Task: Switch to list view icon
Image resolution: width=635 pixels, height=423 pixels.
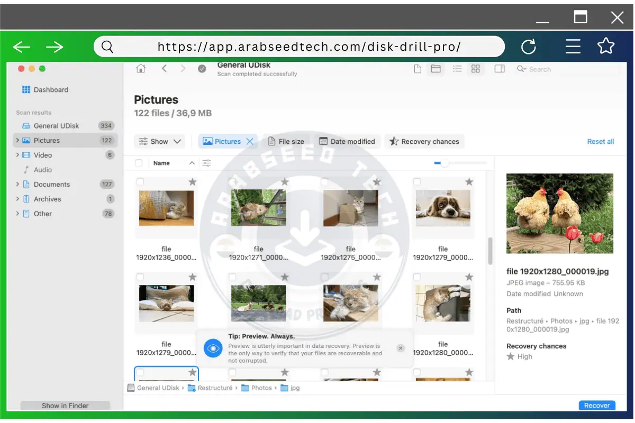Action: click(458, 69)
